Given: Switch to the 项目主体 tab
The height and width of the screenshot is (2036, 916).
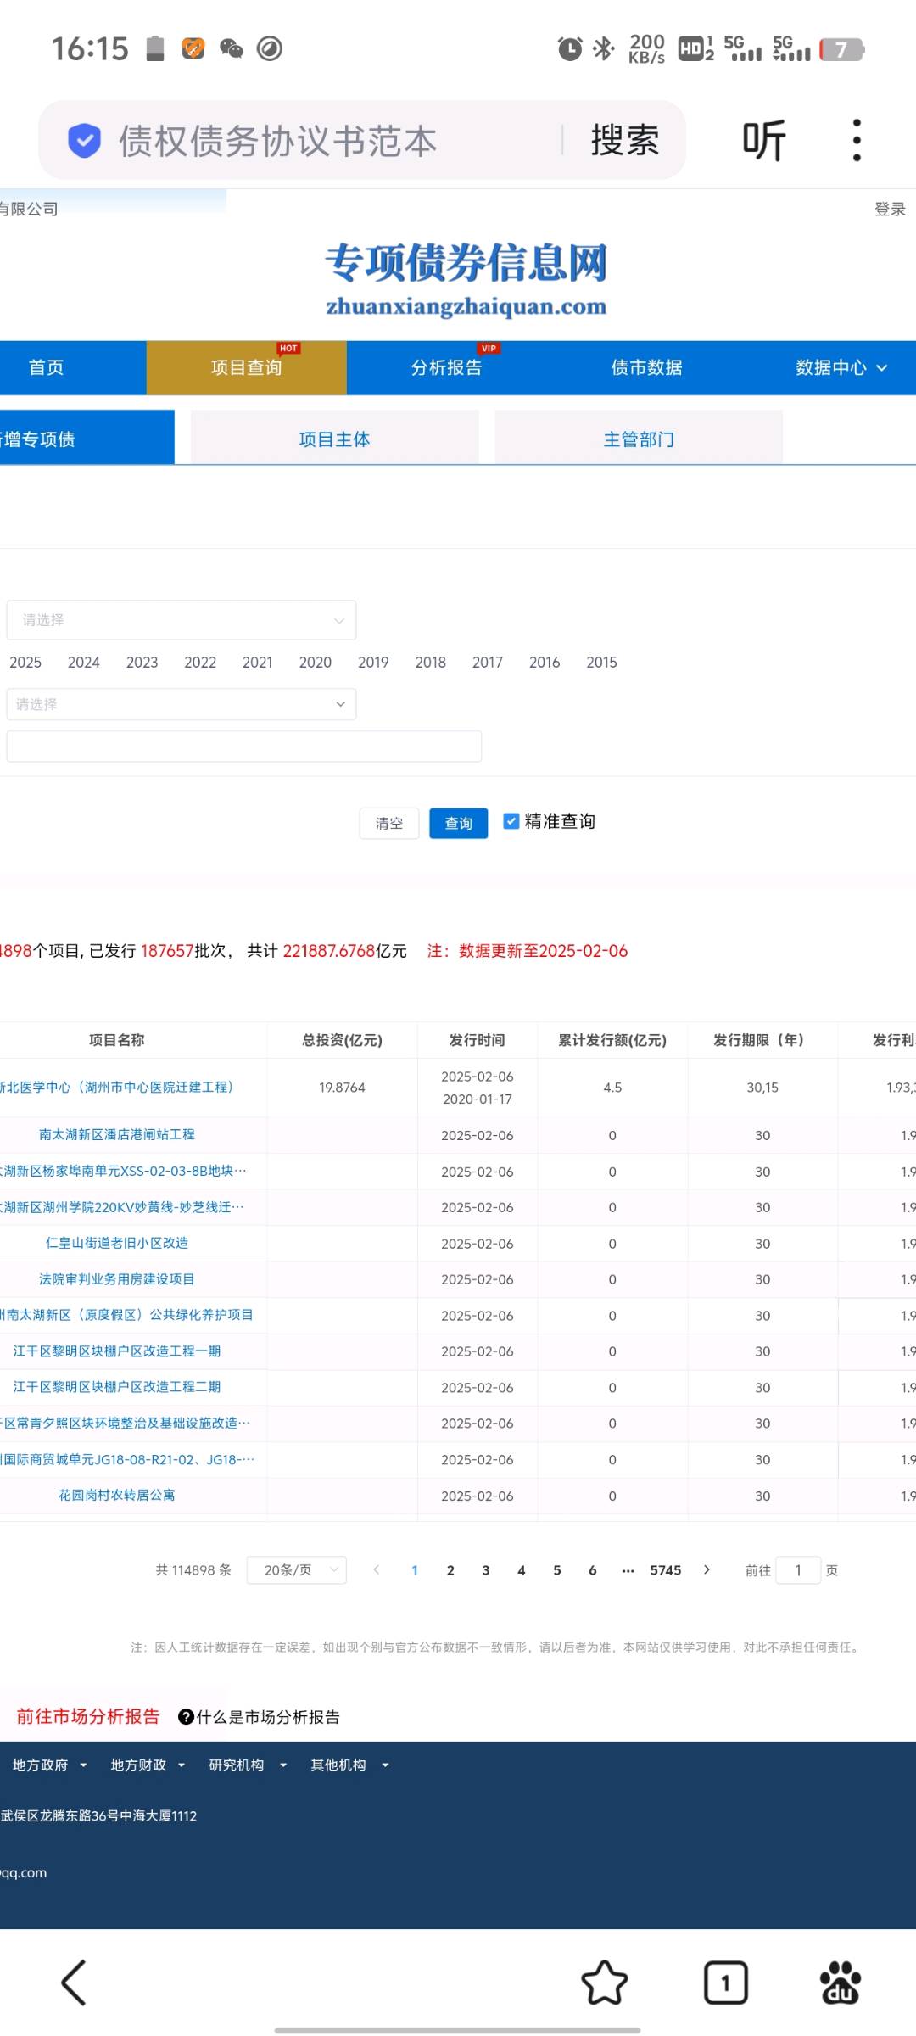Looking at the screenshot, I should 334,439.
